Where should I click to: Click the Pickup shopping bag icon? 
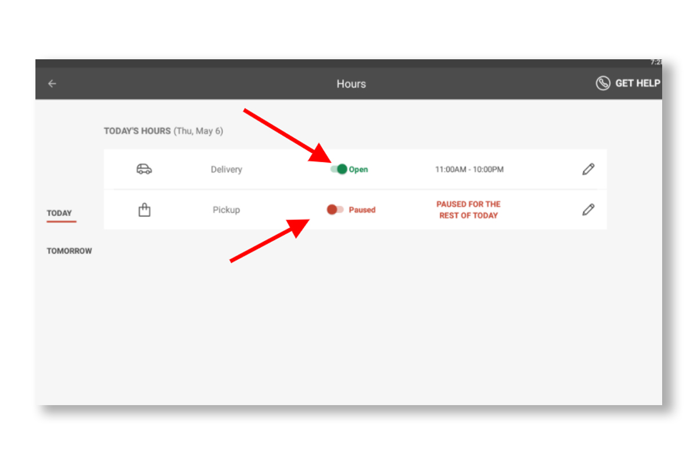tap(145, 210)
